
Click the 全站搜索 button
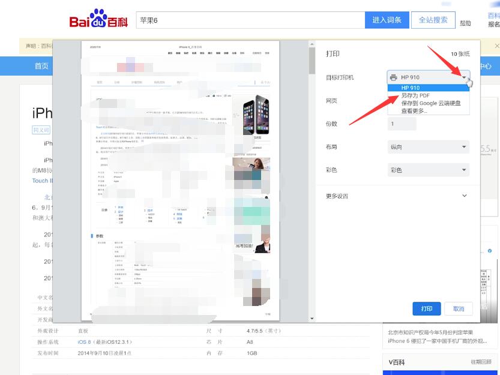pos(433,20)
